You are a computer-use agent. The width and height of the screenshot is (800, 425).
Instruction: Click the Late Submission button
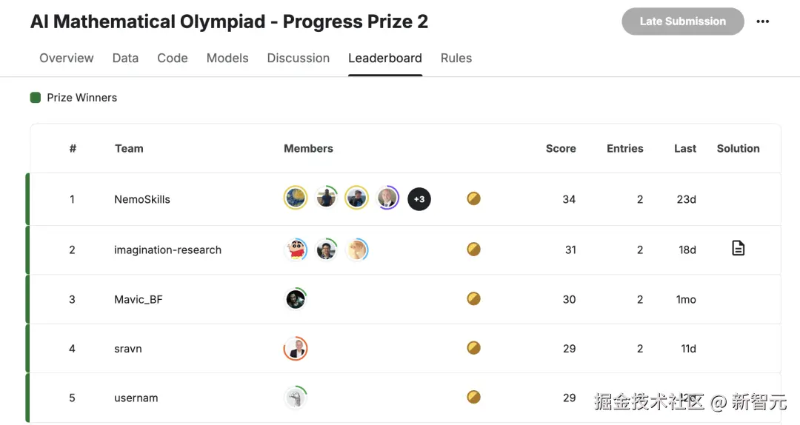pos(682,21)
